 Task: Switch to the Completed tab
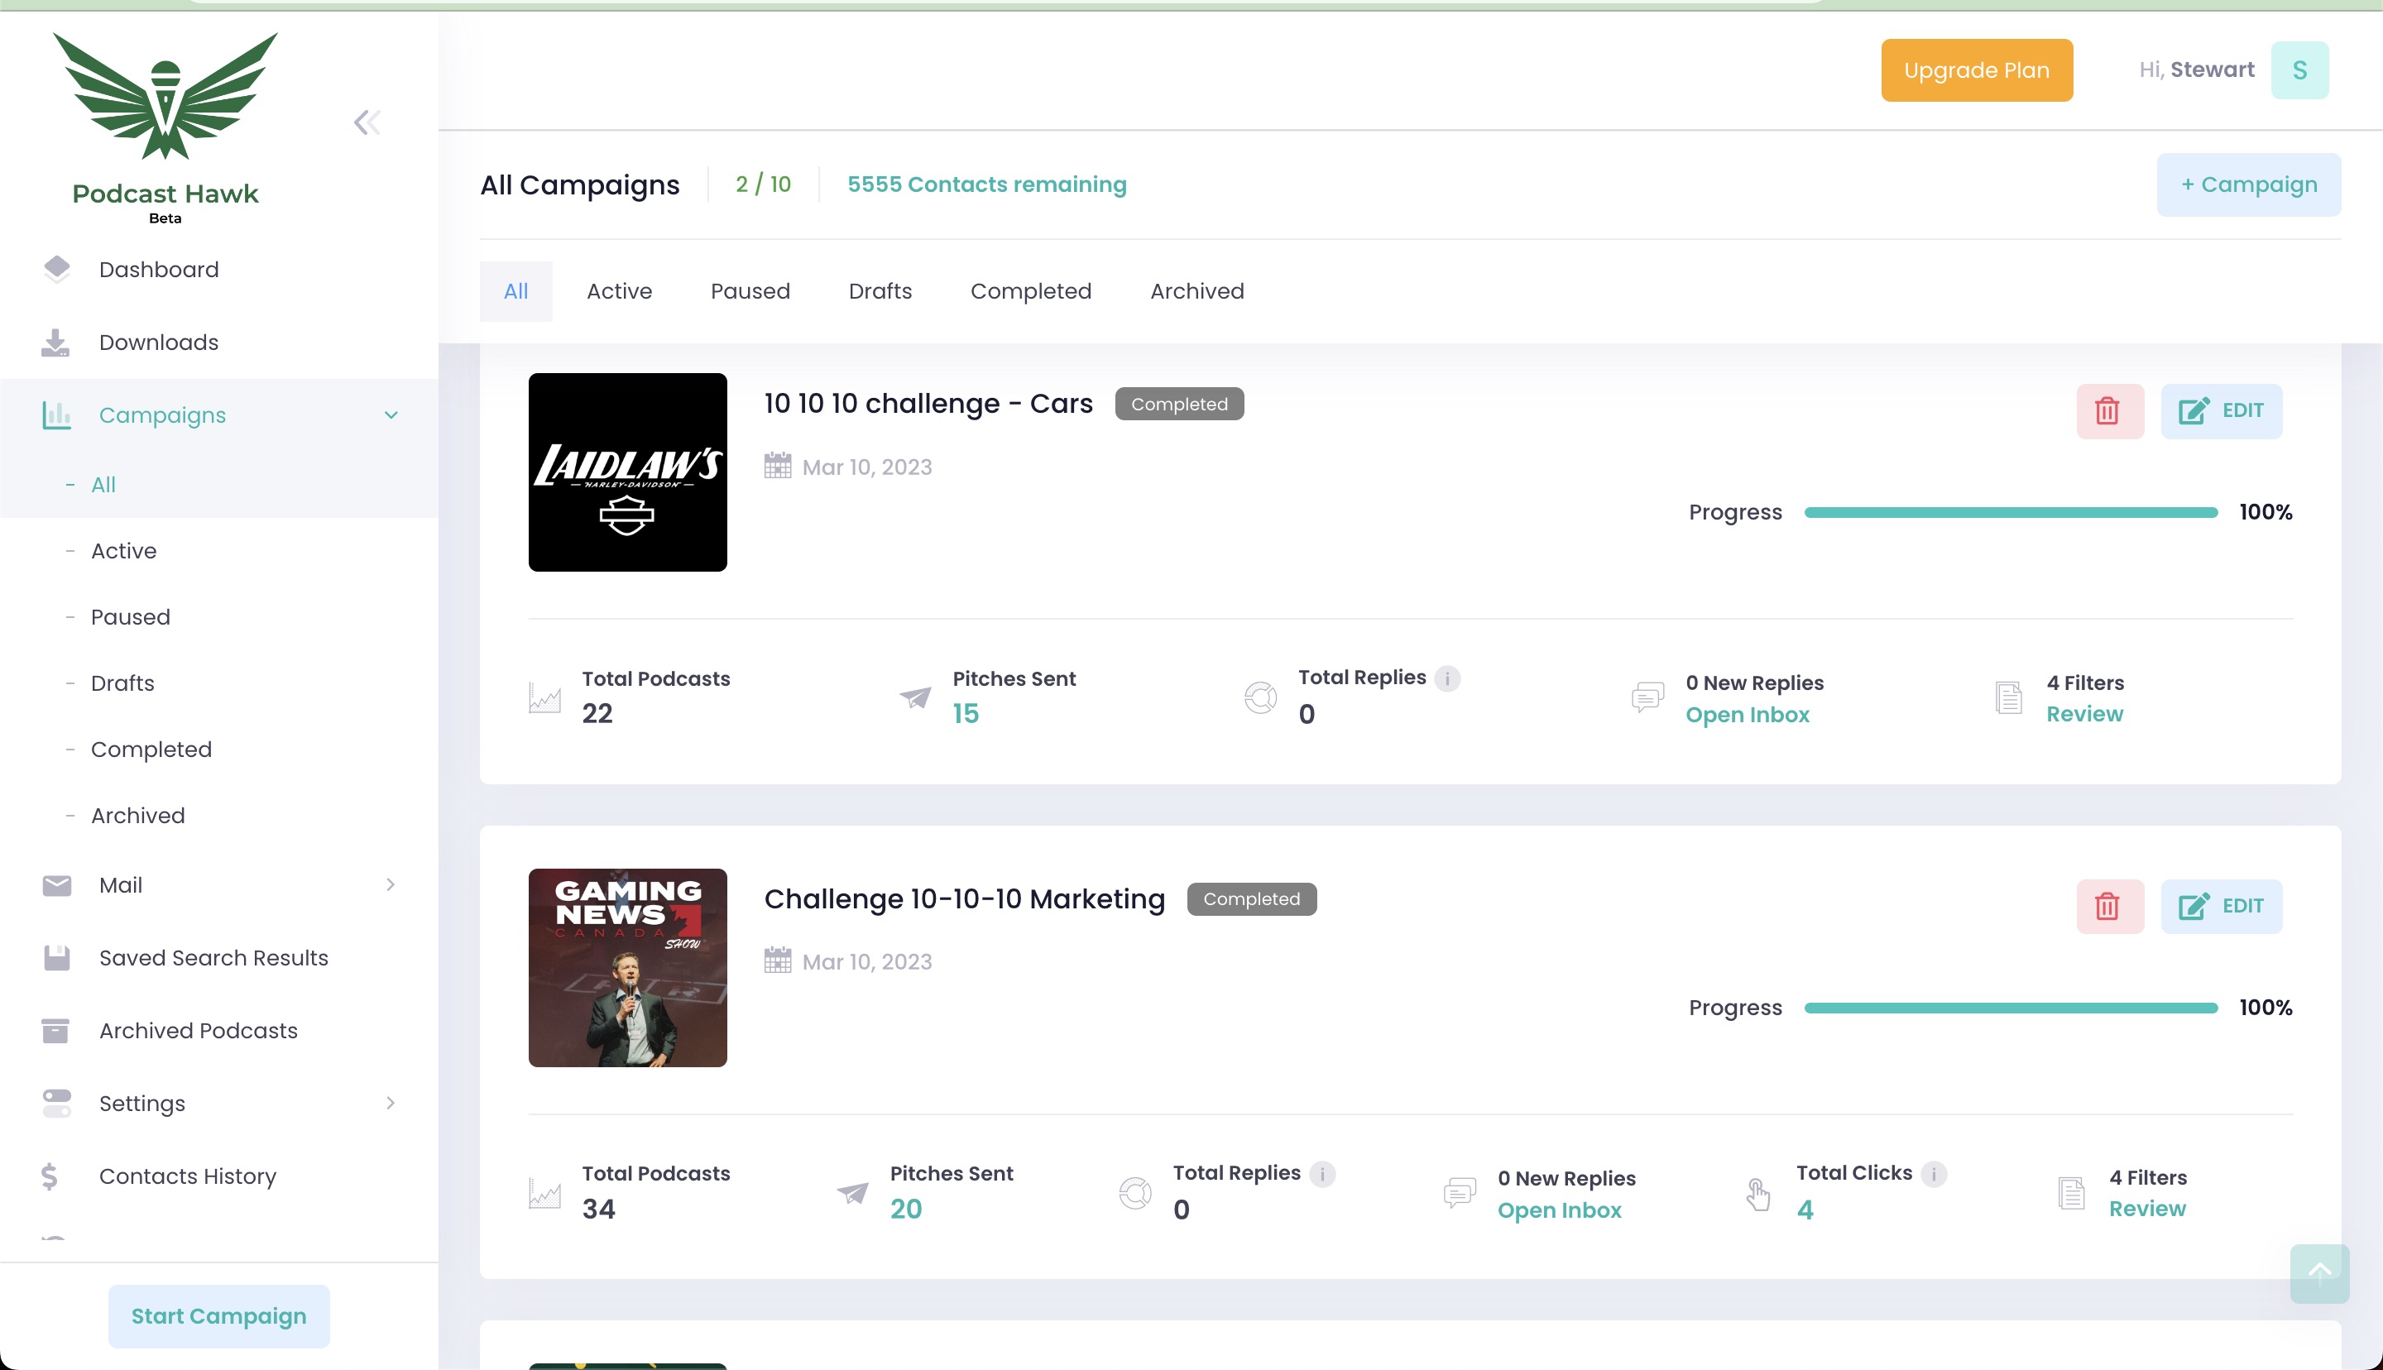pos(1030,292)
